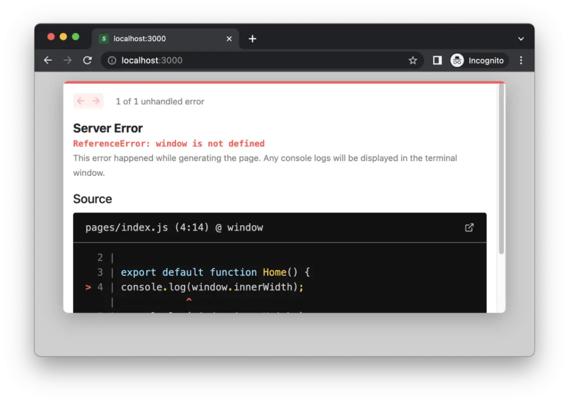Close the localhost:3000 tab

[229, 39]
